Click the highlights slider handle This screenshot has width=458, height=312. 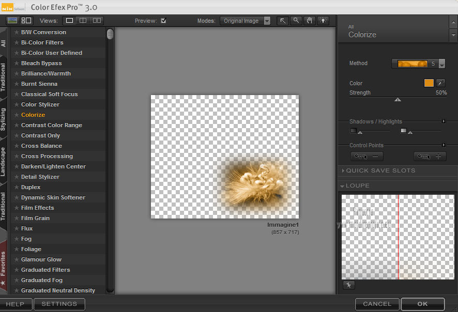tap(410, 133)
